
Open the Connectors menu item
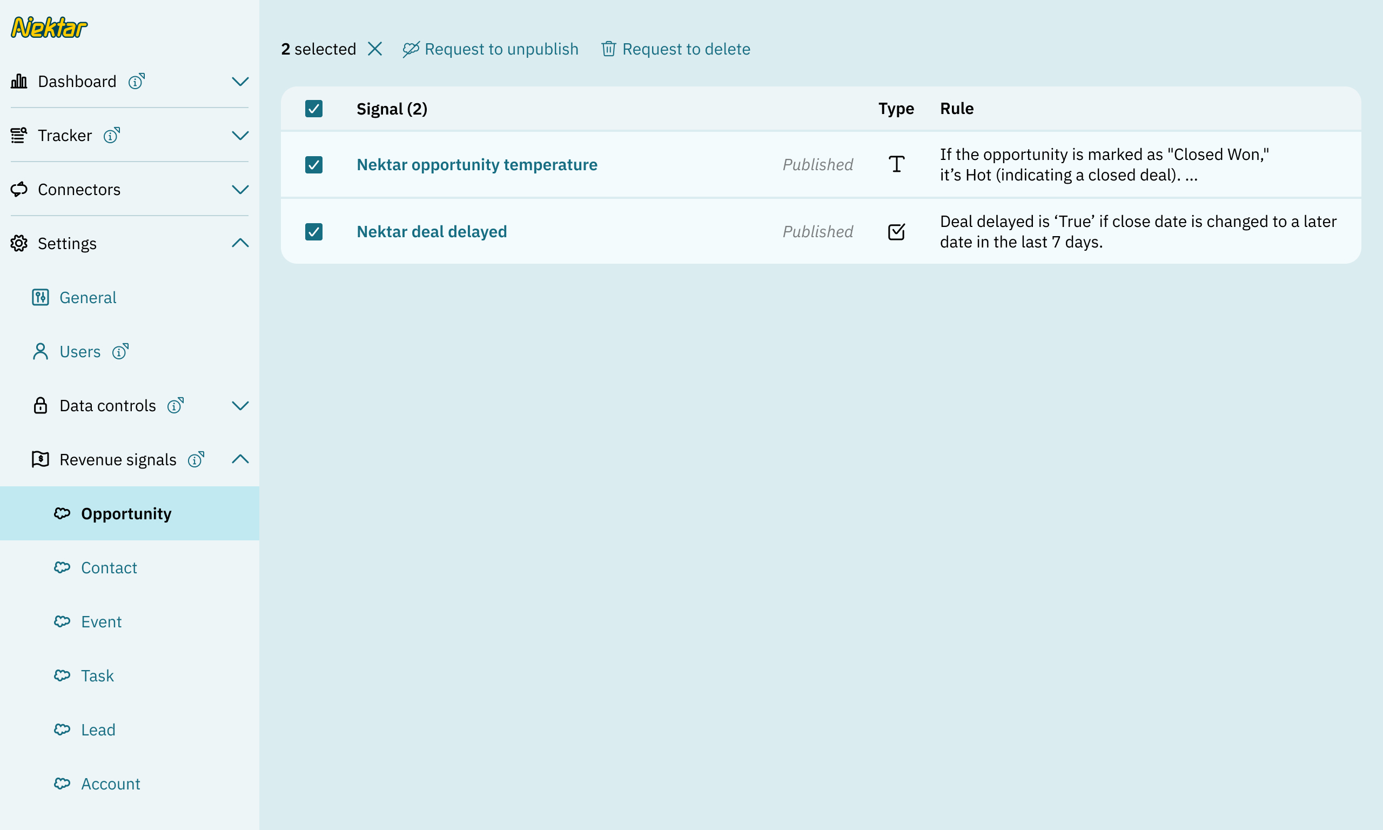click(x=79, y=190)
